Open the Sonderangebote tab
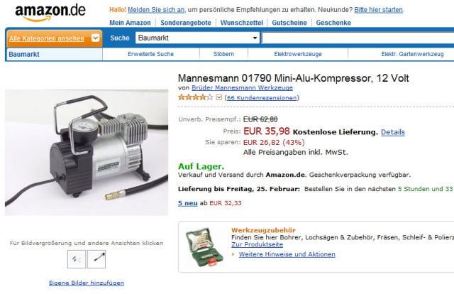The width and height of the screenshot is (454, 294). 186,23
